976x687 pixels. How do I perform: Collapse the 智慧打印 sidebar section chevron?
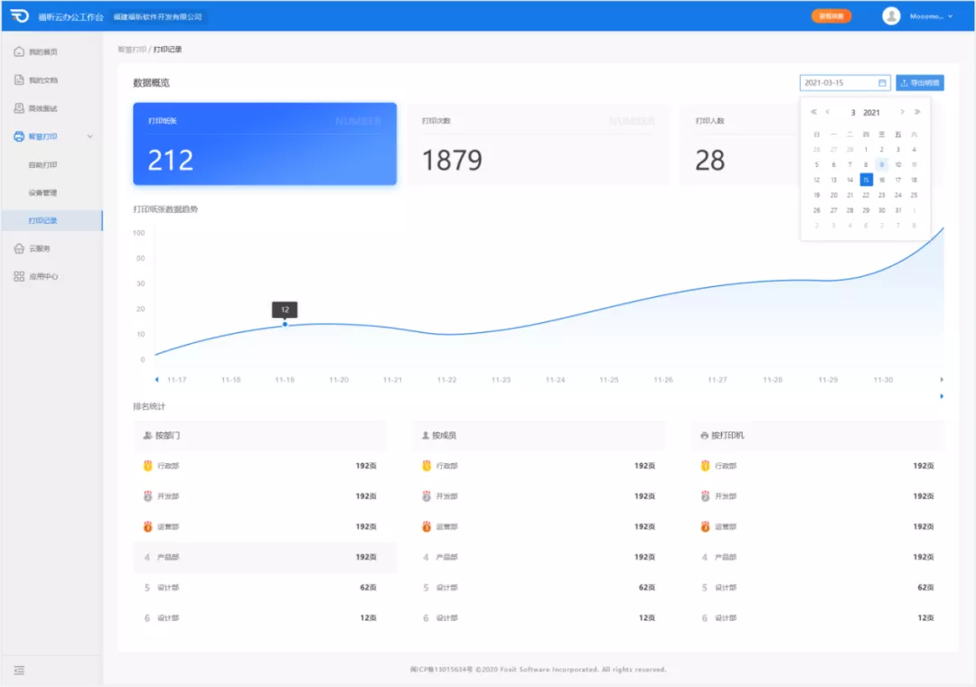[x=89, y=136]
